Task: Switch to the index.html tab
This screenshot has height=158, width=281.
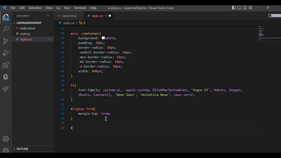Action: click(69, 16)
